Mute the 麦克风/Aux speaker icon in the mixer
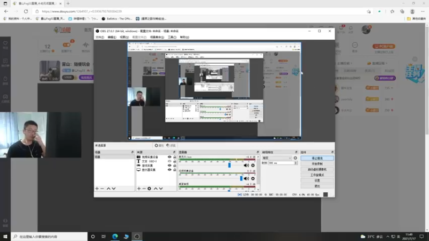This screenshot has height=241, width=429. pyautogui.click(x=246, y=165)
